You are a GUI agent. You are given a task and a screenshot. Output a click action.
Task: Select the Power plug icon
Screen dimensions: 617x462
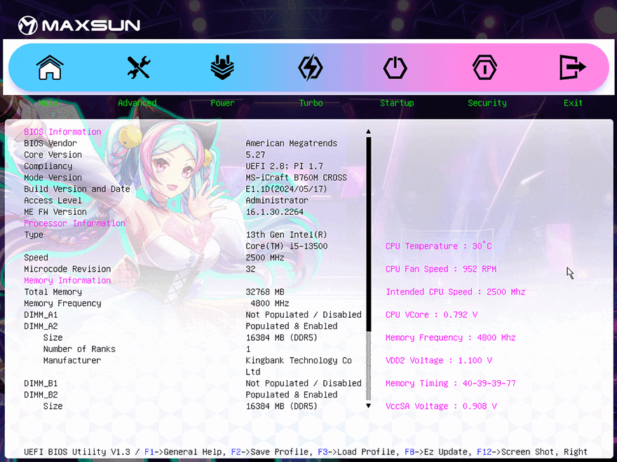click(x=222, y=67)
